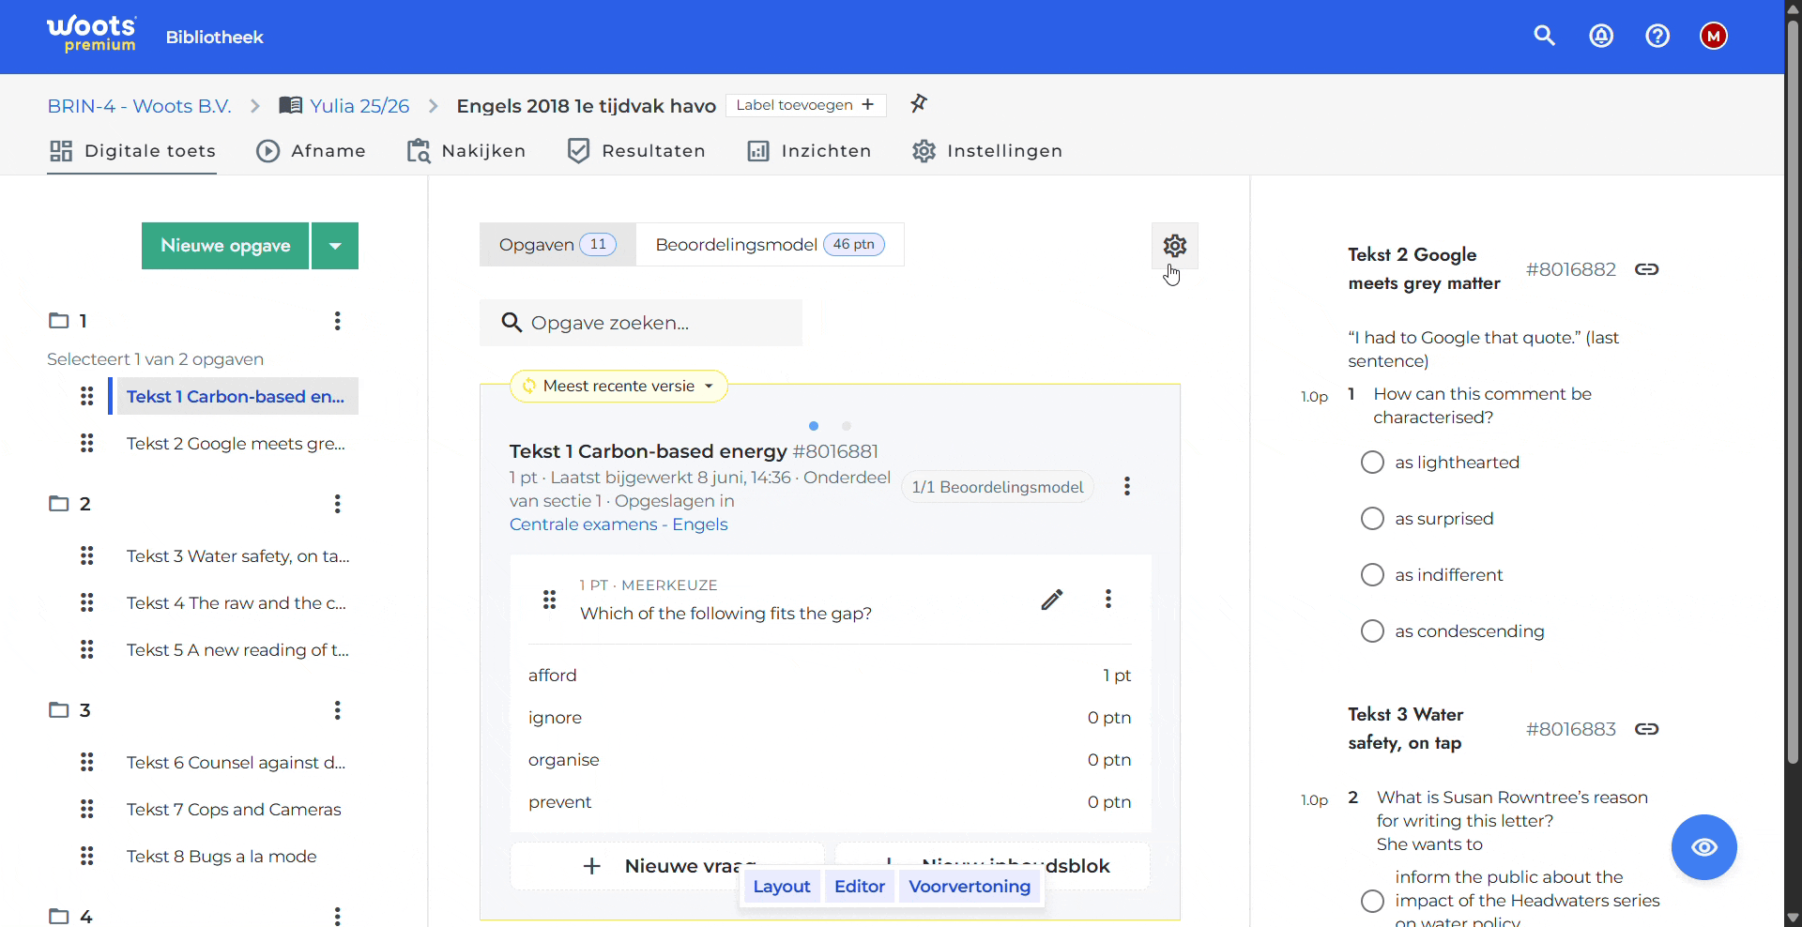The width and height of the screenshot is (1802, 927).
Task: Click the Nieuwe opgave button
Action: [225, 246]
